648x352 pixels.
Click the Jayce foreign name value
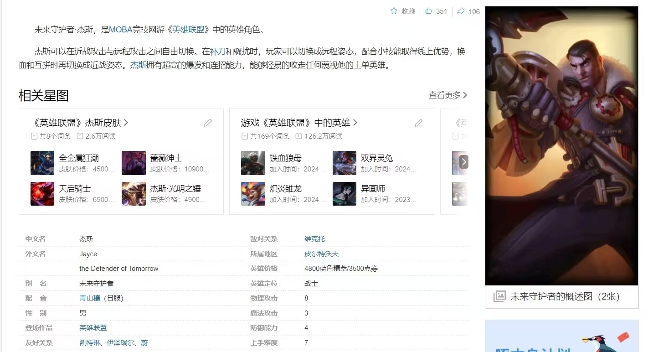pyautogui.click(x=88, y=254)
